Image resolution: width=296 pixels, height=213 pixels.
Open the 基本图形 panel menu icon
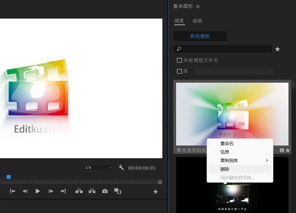pos(198,7)
